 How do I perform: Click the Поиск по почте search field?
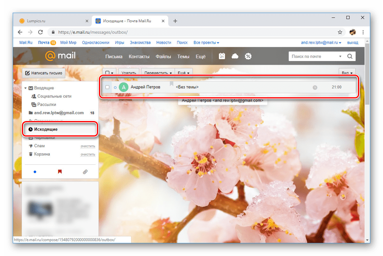coord(314,56)
